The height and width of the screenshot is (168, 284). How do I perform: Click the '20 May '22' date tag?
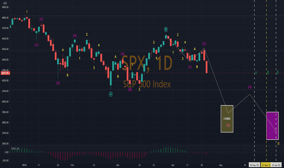coord(254,165)
